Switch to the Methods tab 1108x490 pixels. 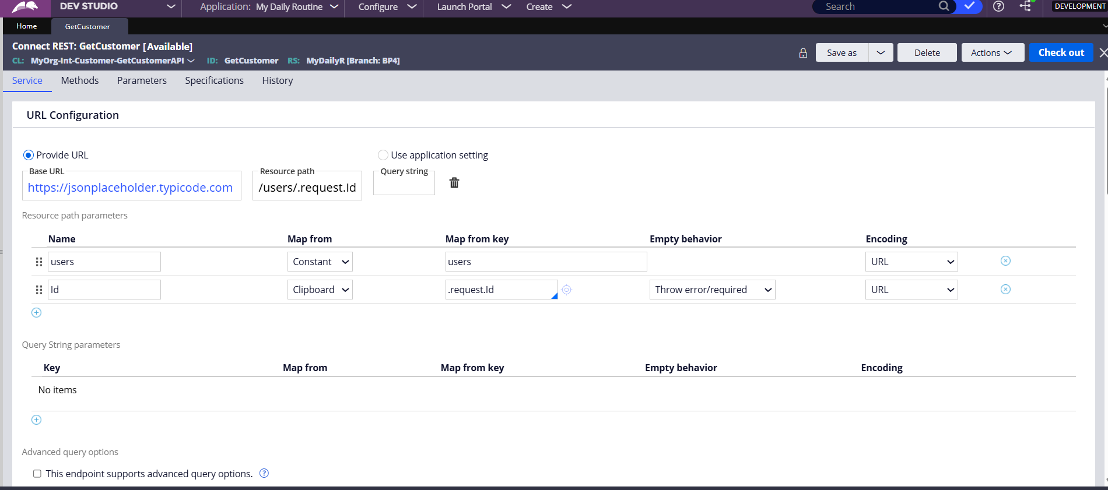coord(80,80)
